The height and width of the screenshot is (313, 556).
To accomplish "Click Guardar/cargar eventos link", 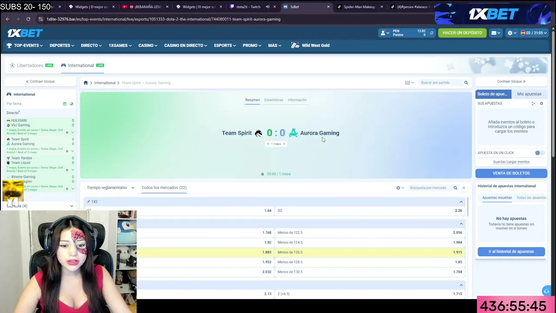I will (511, 162).
